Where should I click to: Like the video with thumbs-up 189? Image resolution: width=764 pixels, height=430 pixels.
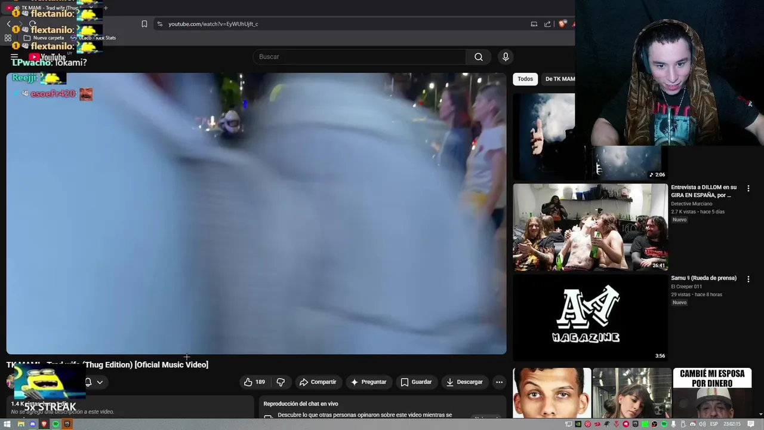pyautogui.click(x=254, y=382)
